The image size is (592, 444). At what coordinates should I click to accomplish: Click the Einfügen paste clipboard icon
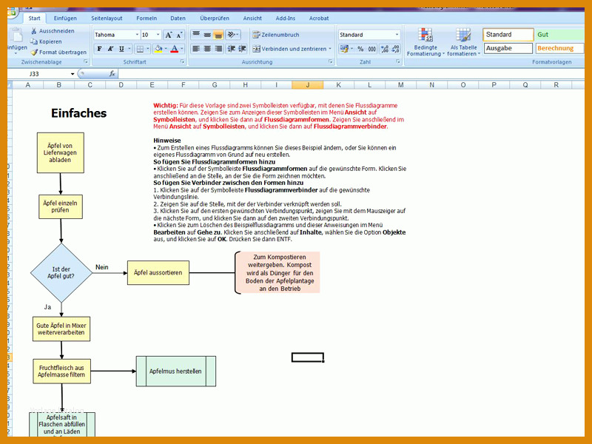click(x=16, y=35)
